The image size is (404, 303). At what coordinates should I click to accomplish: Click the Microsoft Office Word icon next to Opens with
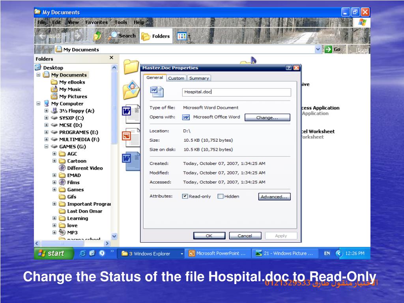tap(186, 117)
